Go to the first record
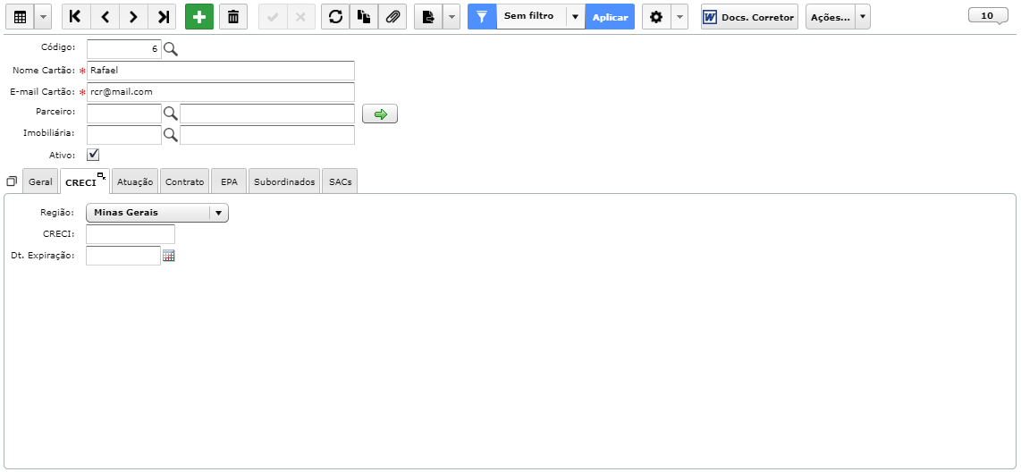 coord(75,18)
